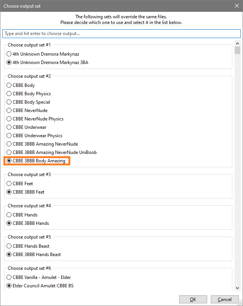Click the vertical scrollbar thumb
This screenshot has width=243, height=306.
point(237,50)
